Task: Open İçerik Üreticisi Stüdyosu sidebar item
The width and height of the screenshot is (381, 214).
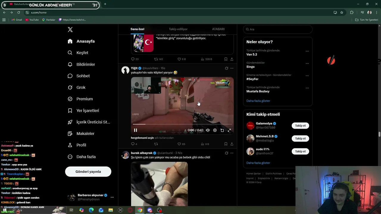Action: click(89, 122)
